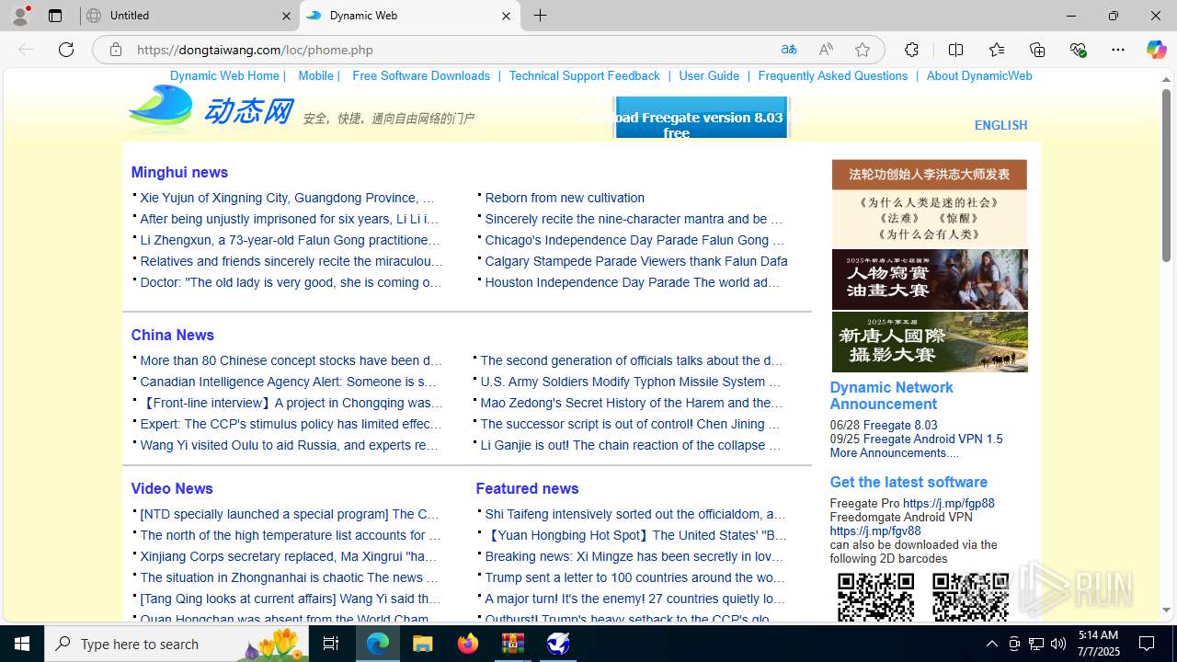Viewport: 1177px width, 662px height.
Task: Refresh the current page
Action: coord(66,50)
